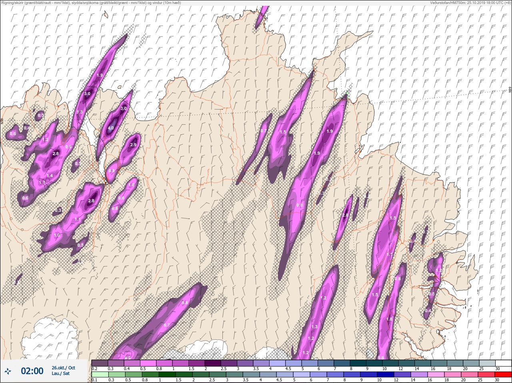
Task: Pick the dark green lower swatch between 1 and 1.5
Action: point(167,375)
